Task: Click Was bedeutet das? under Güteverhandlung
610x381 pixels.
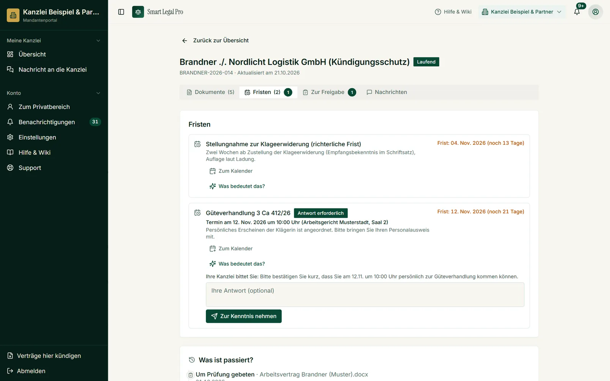Action: tap(237, 264)
